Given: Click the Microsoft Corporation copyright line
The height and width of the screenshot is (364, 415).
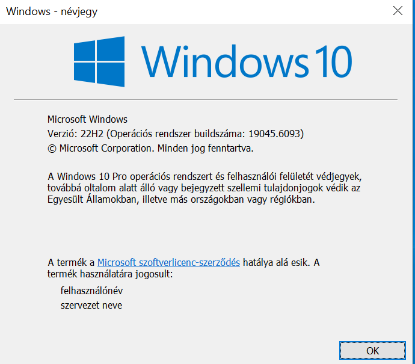Looking at the screenshot, I should (150, 148).
